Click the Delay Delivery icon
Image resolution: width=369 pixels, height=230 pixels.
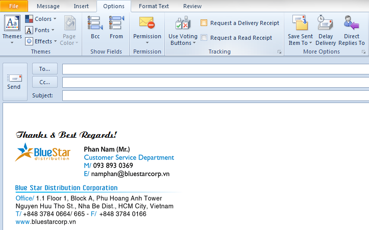click(x=325, y=22)
